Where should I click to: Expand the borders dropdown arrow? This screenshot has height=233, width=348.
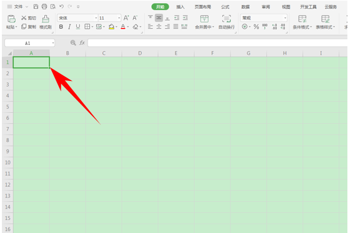[92, 27]
